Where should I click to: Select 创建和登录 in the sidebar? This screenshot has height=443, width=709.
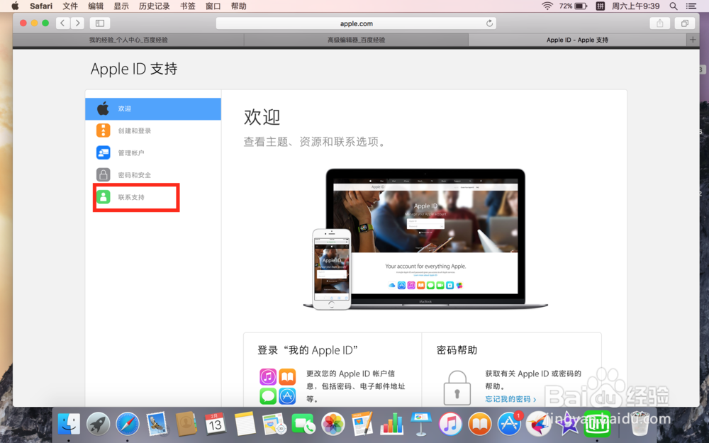click(153, 130)
